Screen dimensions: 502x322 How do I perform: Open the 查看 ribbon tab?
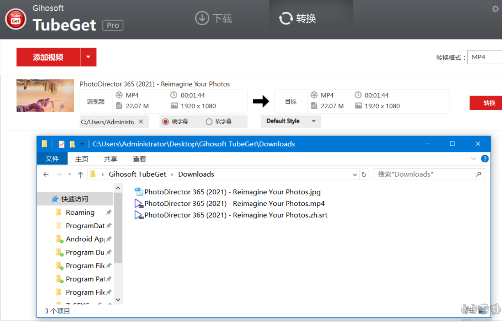[139, 159]
